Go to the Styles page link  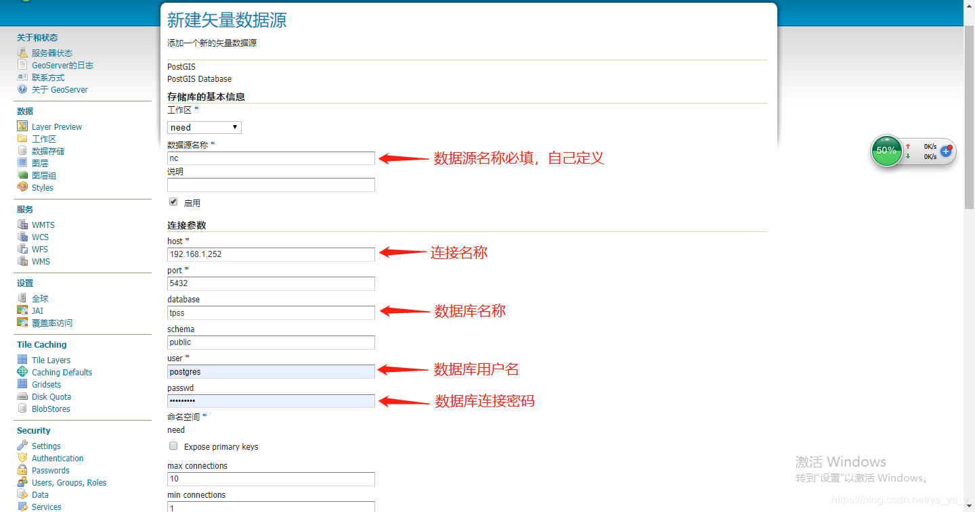click(43, 187)
